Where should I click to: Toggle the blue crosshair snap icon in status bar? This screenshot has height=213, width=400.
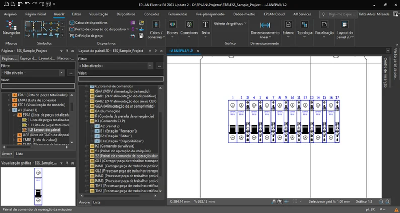(286, 201)
